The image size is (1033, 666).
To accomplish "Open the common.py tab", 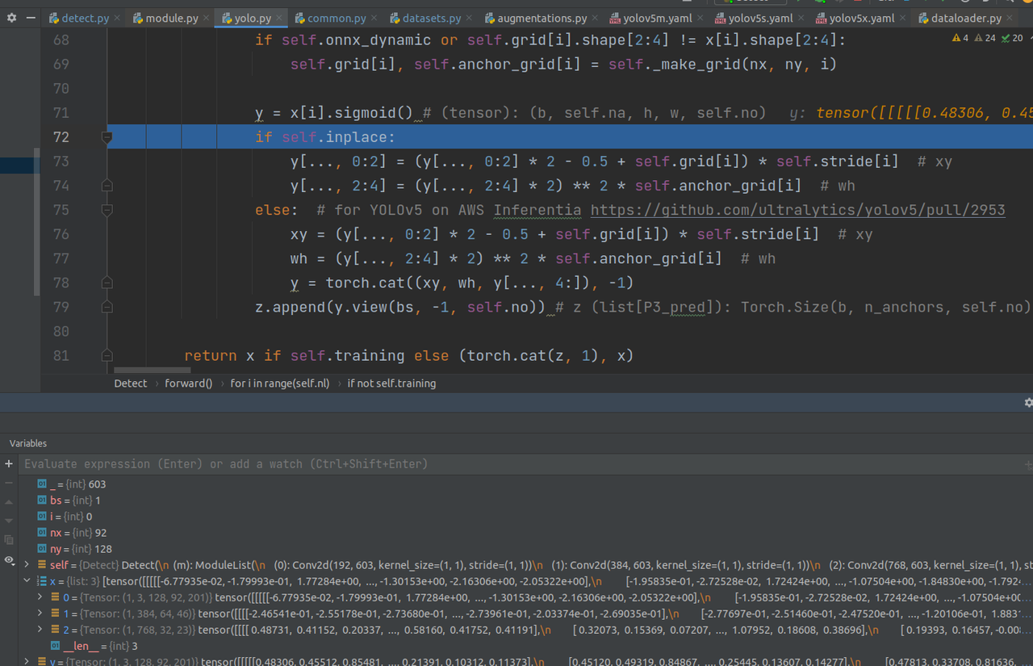I will point(337,18).
